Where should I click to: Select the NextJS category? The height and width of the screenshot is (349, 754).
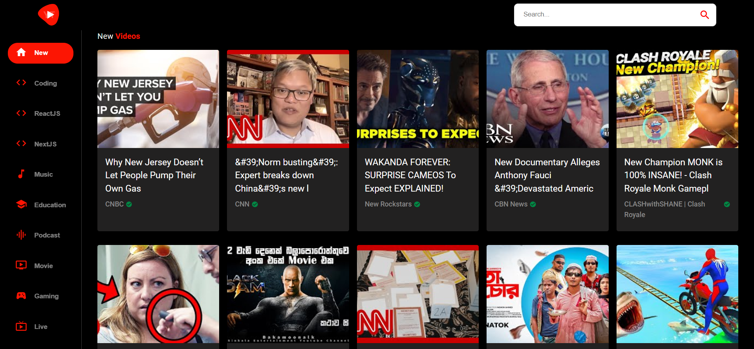point(40,144)
